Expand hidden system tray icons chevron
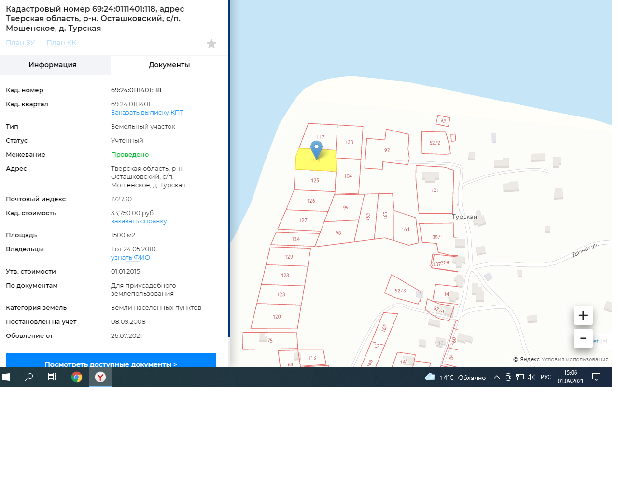The height and width of the screenshot is (495, 618). coord(496,377)
